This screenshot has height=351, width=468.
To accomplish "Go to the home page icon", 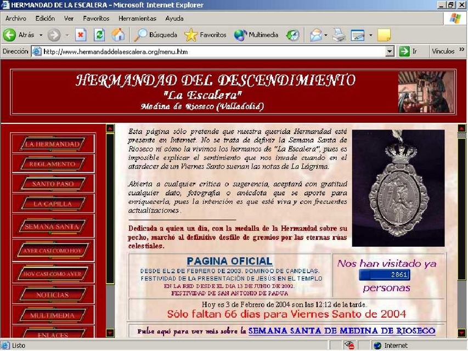I will tap(118, 35).
